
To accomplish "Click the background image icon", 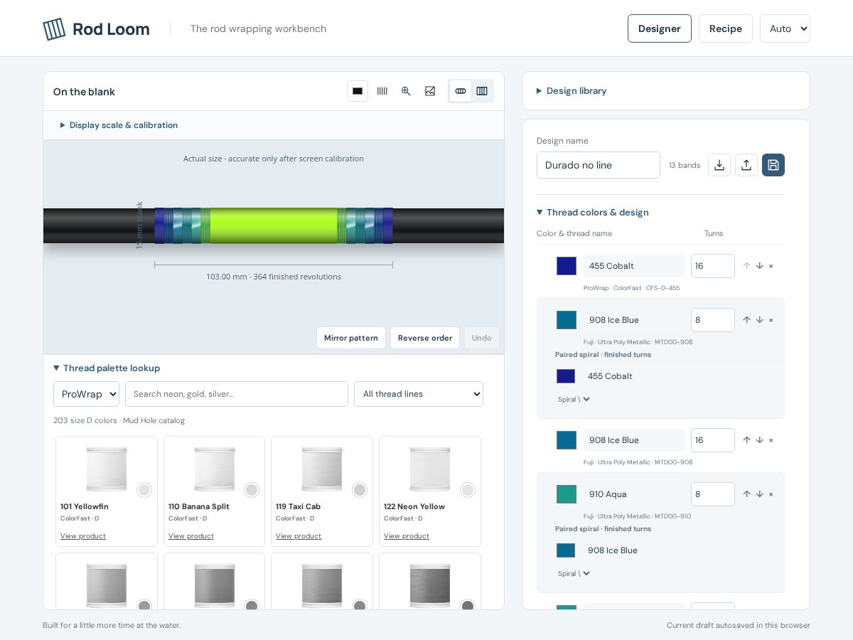I will tap(430, 91).
